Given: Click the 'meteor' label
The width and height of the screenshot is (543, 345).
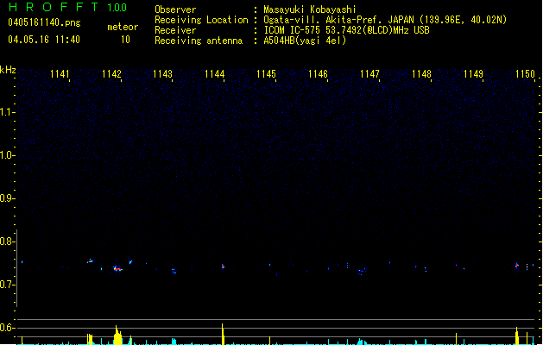Looking at the screenshot, I should 123,27.
